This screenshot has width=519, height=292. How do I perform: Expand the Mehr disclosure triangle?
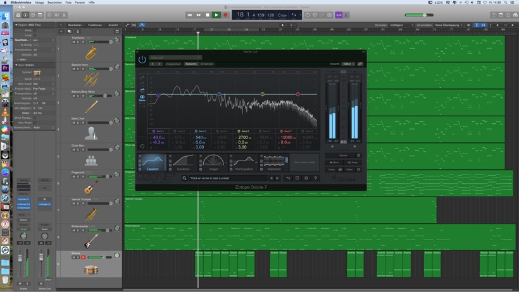(17, 59)
